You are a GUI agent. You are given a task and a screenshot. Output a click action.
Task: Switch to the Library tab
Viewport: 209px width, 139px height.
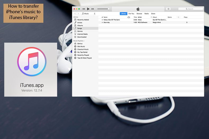pos(124,14)
